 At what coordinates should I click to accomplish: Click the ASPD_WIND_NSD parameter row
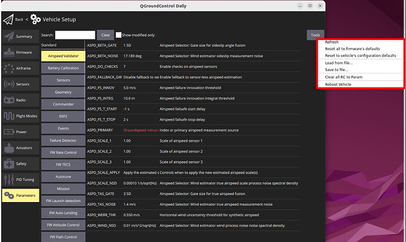coord(194,226)
